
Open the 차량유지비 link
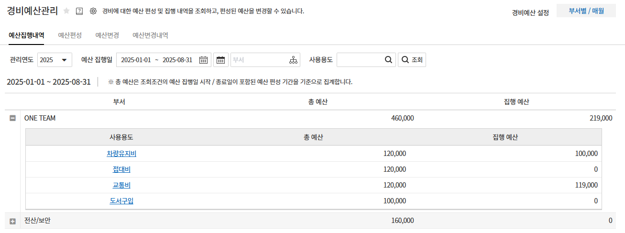[121, 154]
